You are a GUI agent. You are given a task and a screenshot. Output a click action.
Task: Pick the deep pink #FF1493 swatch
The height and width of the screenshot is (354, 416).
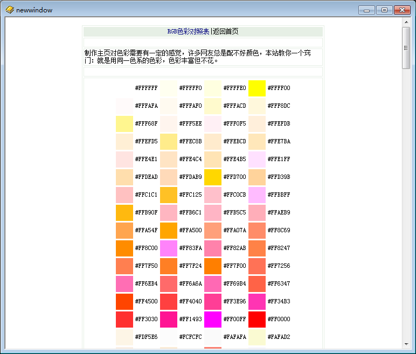169,320
